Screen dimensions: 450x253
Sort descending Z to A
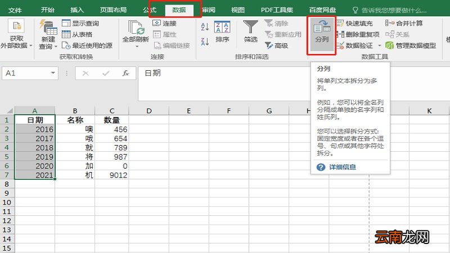coord(205,42)
